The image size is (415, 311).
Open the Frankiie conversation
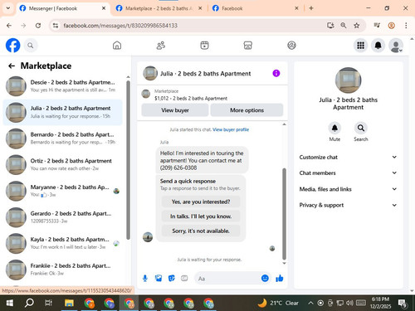click(x=62, y=270)
